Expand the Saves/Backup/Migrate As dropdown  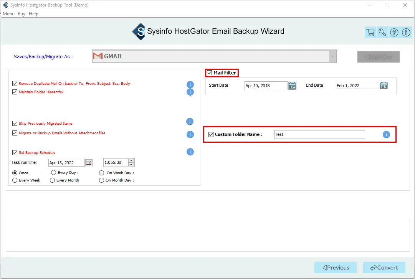tap(332, 56)
